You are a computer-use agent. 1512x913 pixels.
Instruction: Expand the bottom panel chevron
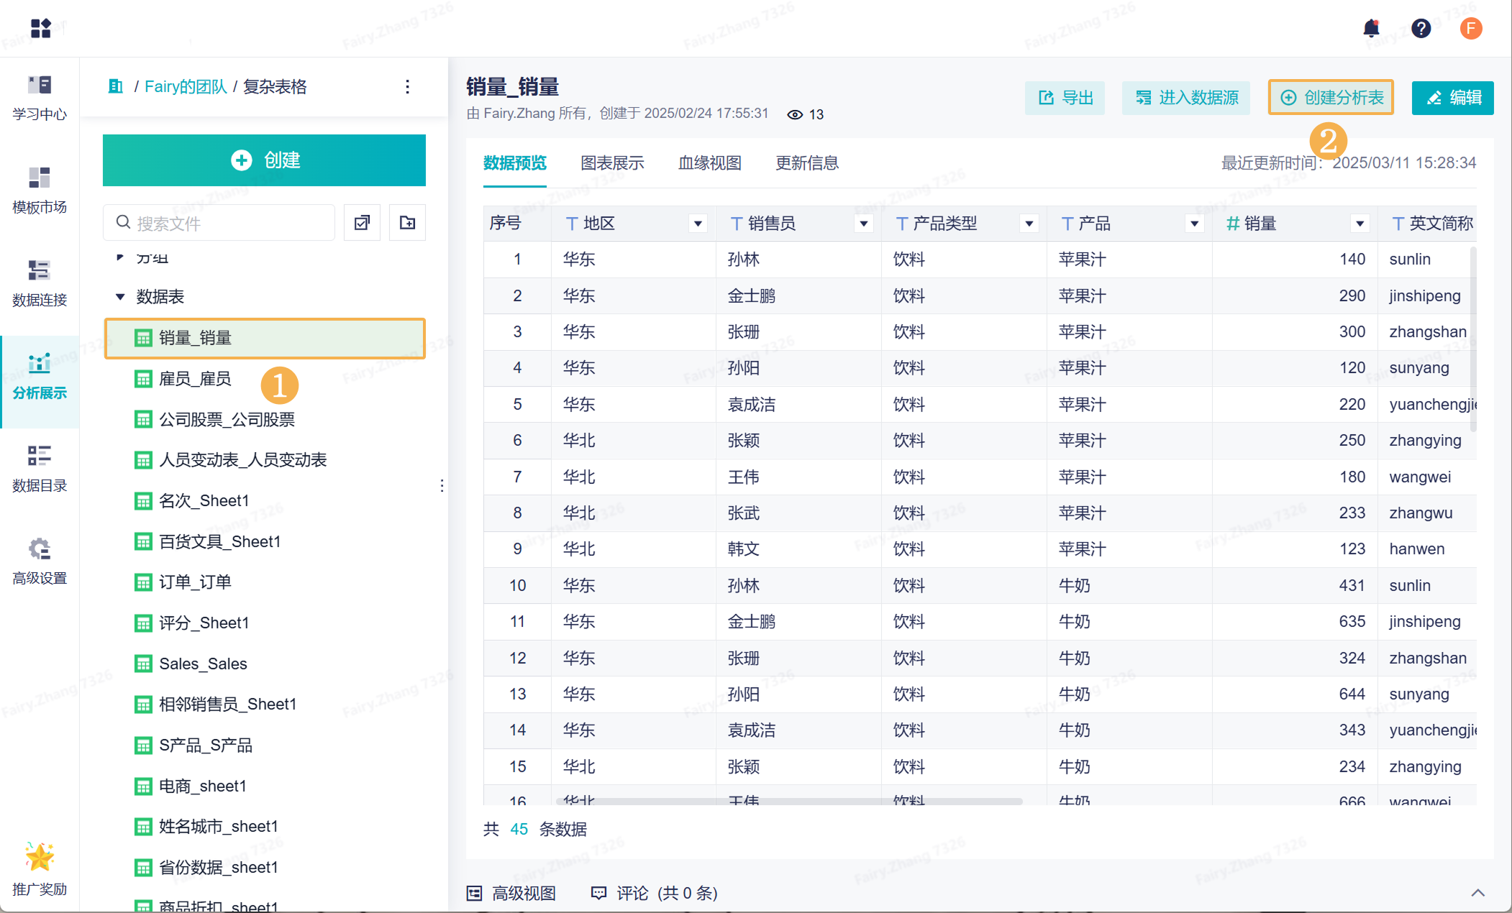(x=1477, y=893)
